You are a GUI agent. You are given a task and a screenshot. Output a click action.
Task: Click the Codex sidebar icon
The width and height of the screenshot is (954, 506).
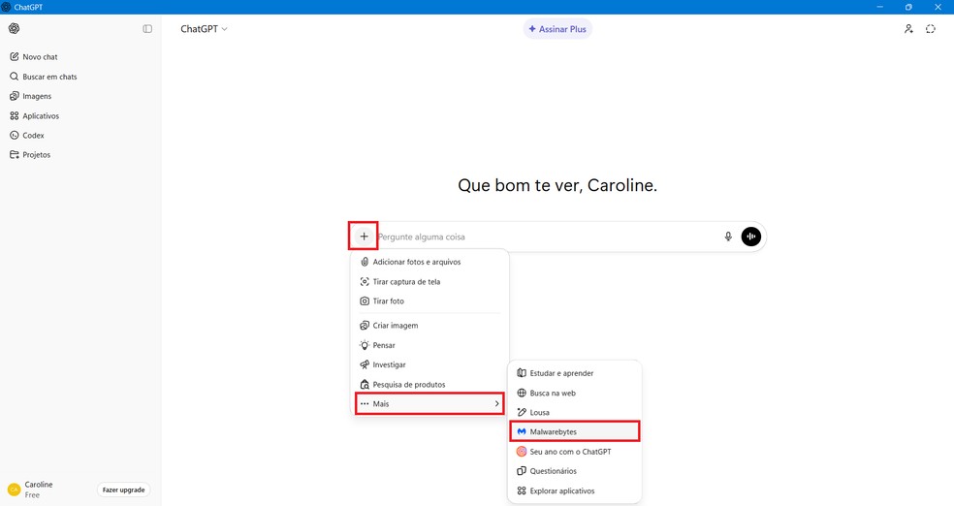click(x=14, y=135)
